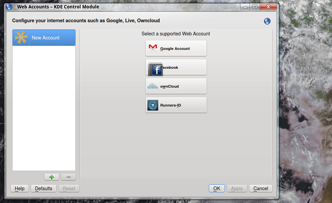Click the Apply button
Viewport: 332px width, 203px height.
coord(237,188)
